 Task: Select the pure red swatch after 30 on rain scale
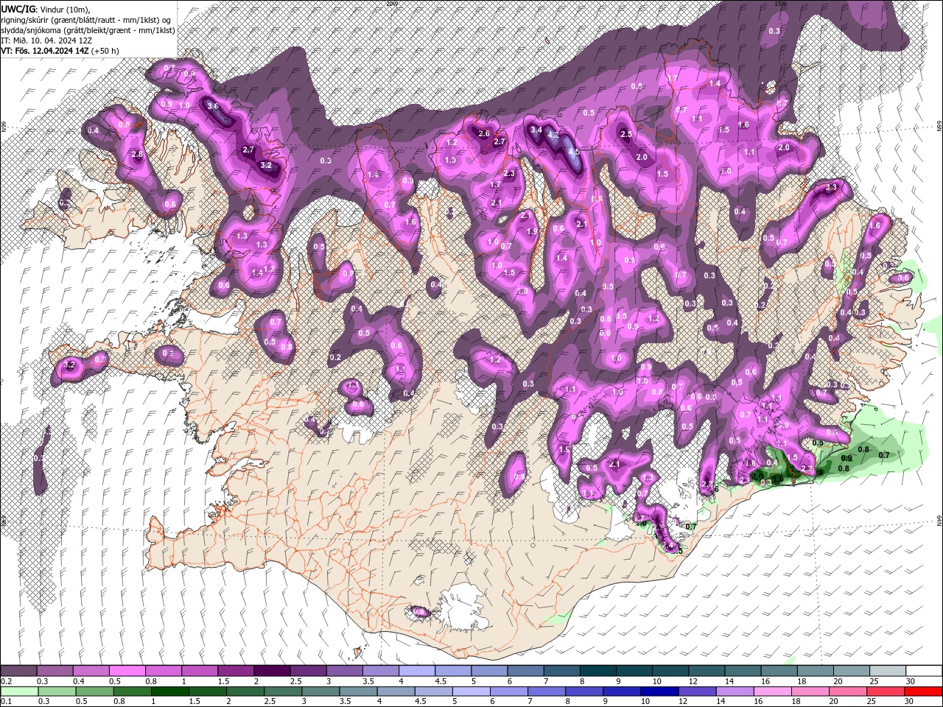tap(922, 692)
